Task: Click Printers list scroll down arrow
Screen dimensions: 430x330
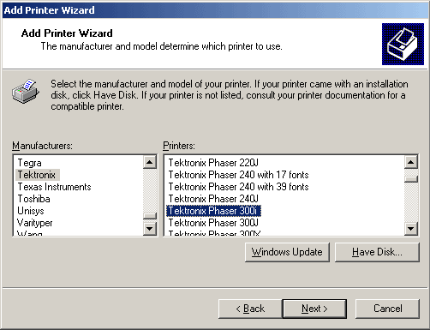Action: coord(411,229)
